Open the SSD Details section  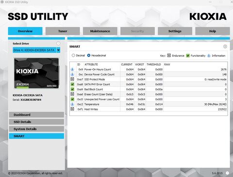coord(36,122)
